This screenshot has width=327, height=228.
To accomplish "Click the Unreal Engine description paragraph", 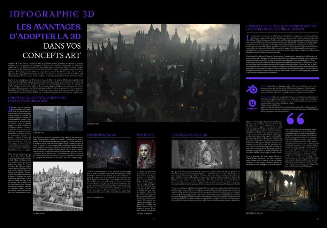I will click(289, 104).
